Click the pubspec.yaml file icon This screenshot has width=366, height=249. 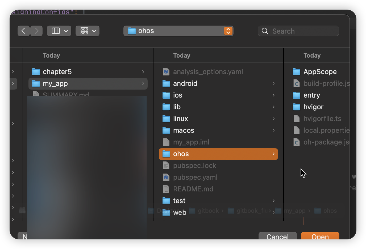point(166,177)
